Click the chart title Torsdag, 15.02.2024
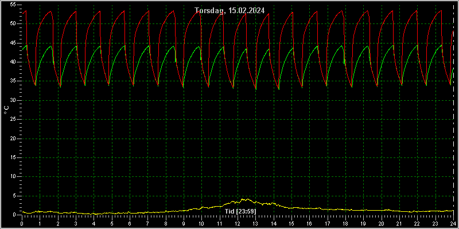 point(229,10)
